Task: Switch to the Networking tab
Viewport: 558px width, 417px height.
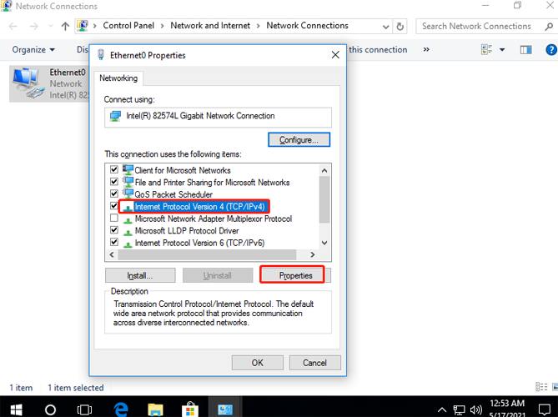Action: click(x=118, y=78)
